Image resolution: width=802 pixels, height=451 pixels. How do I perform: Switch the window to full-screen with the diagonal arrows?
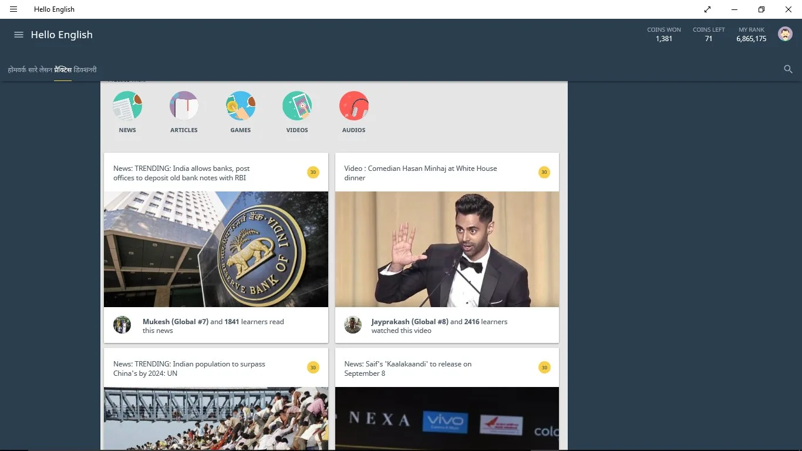click(707, 9)
